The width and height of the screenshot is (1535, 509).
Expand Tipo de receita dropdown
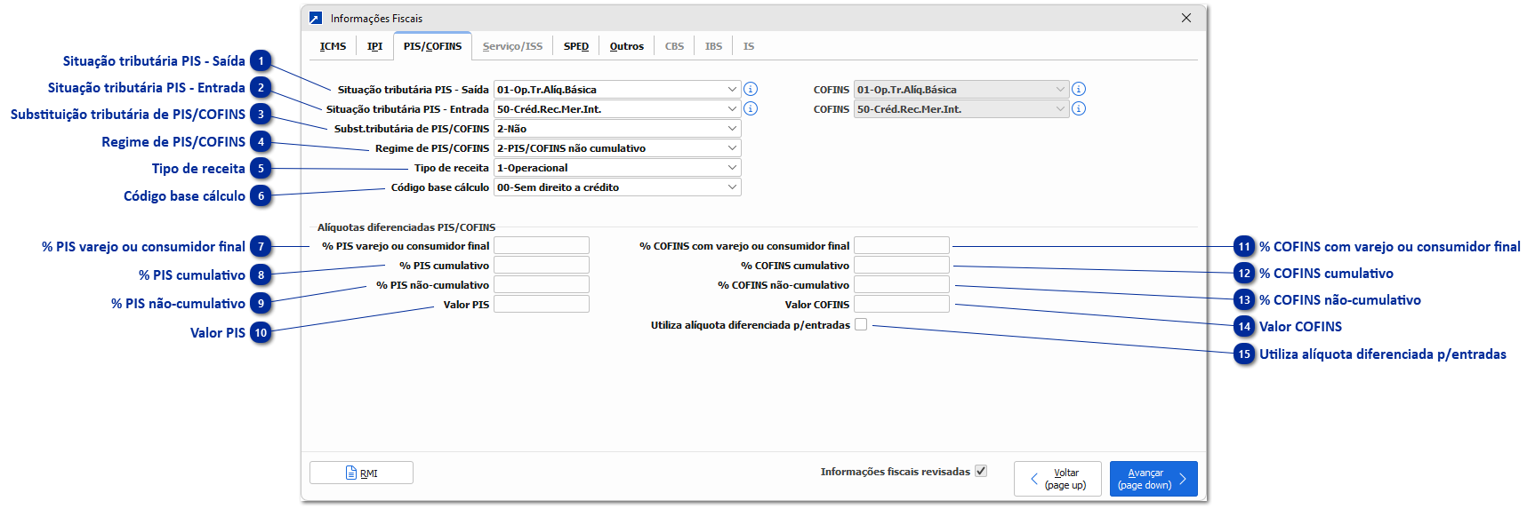click(617, 167)
